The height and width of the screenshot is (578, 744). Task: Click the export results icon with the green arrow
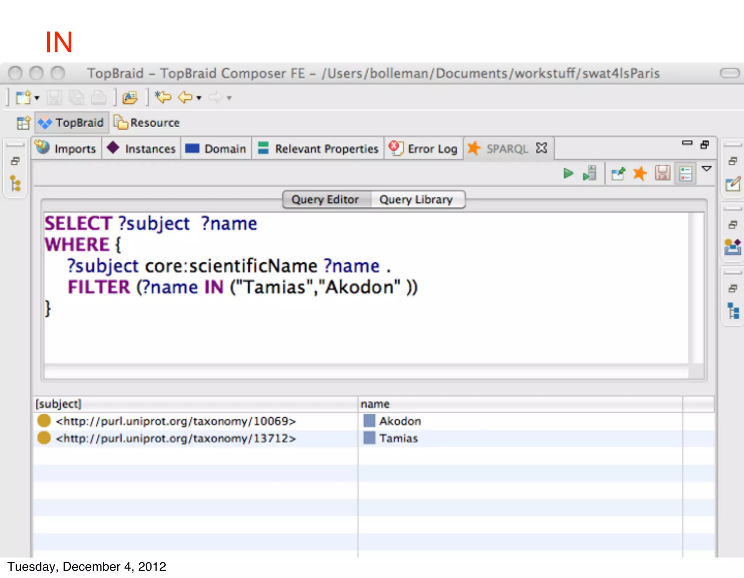tap(618, 173)
